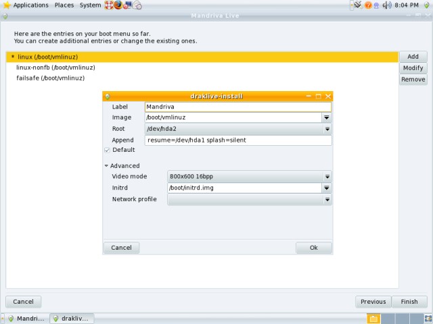The height and width of the screenshot is (324, 433).
Task: Click the green icon at top-right panel corner
Action: tap(427, 5)
